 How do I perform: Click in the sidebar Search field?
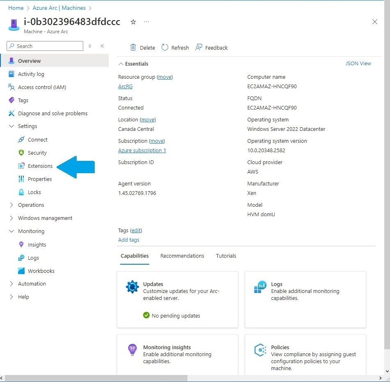pos(45,46)
